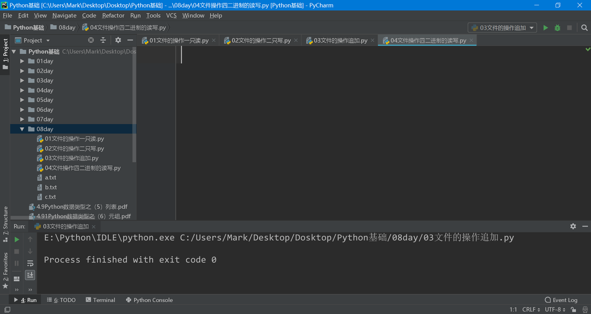Viewport: 591px width, 314px height.
Task: Click UTF-8 encoding in status bar
Action: pyautogui.click(x=555, y=310)
